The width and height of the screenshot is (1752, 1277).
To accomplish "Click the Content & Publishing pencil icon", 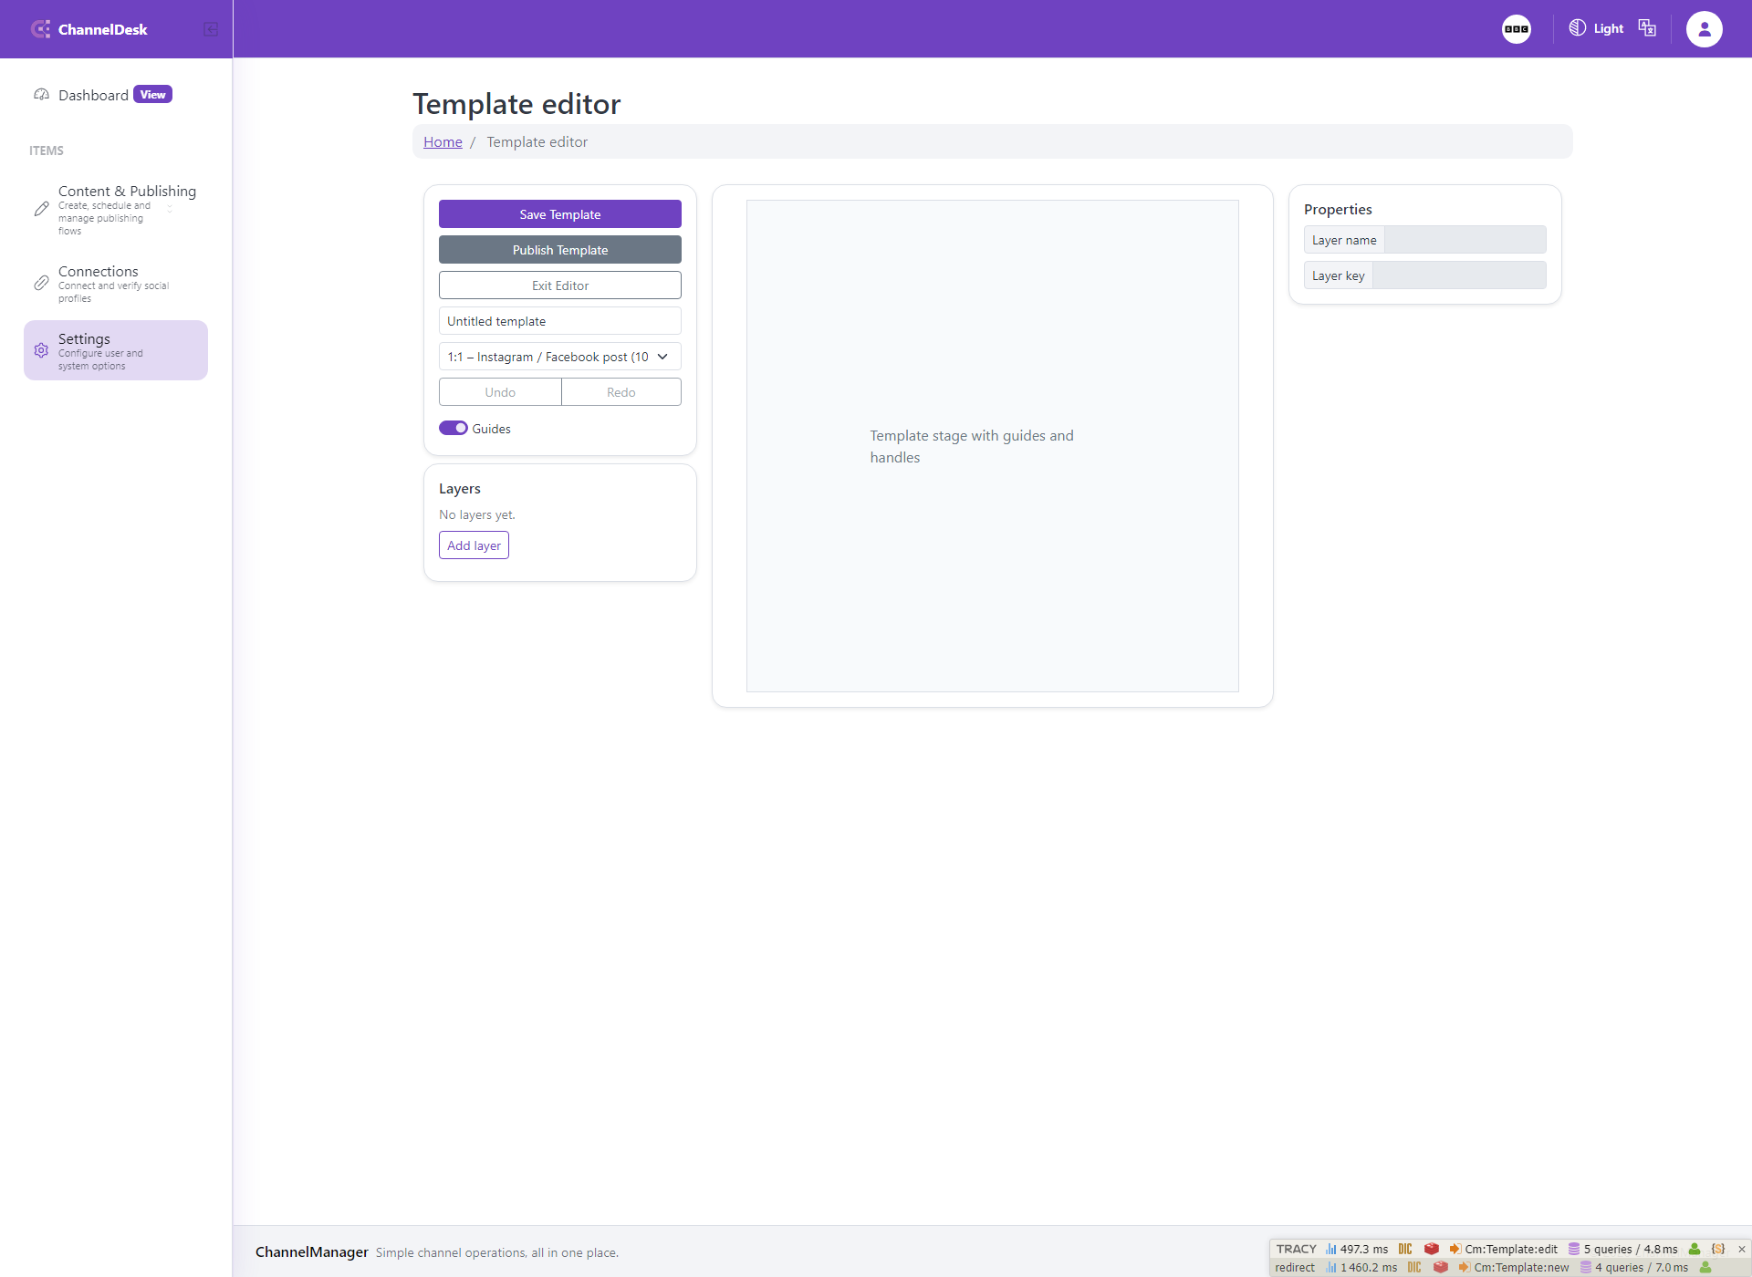I will tap(41, 209).
